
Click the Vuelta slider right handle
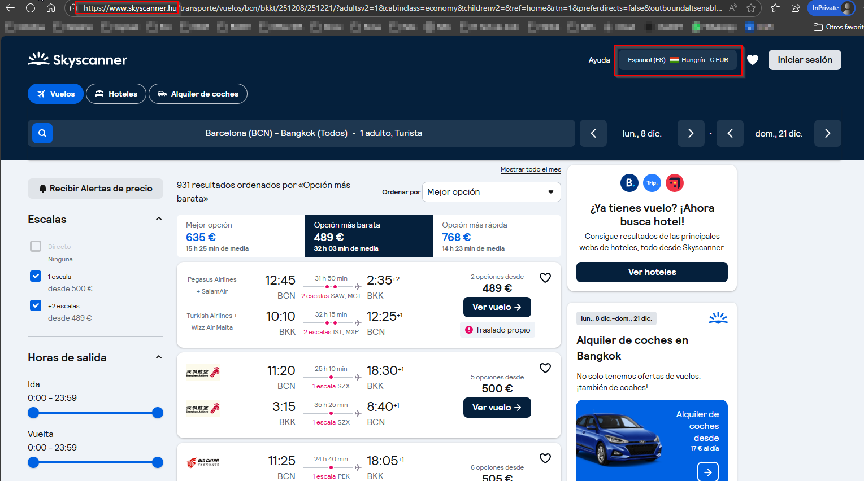point(158,462)
